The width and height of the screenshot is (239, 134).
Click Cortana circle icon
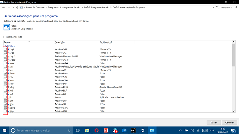(13, 130)
